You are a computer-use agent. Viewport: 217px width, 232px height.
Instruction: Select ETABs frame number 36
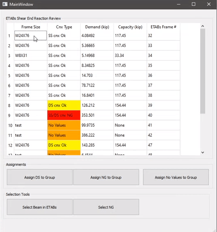164,75
